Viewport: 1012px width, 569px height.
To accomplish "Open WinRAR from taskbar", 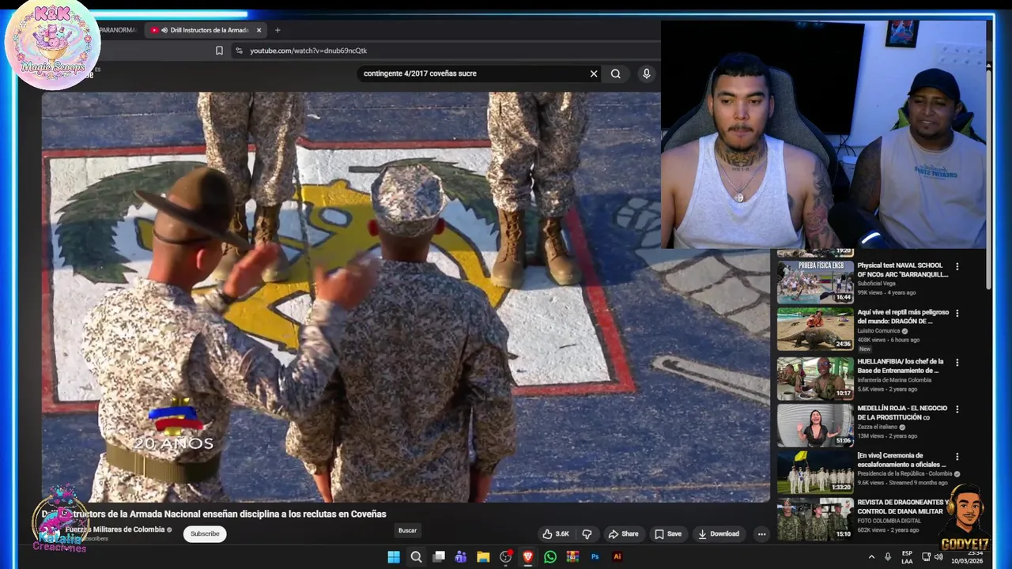I will (x=572, y=557).
